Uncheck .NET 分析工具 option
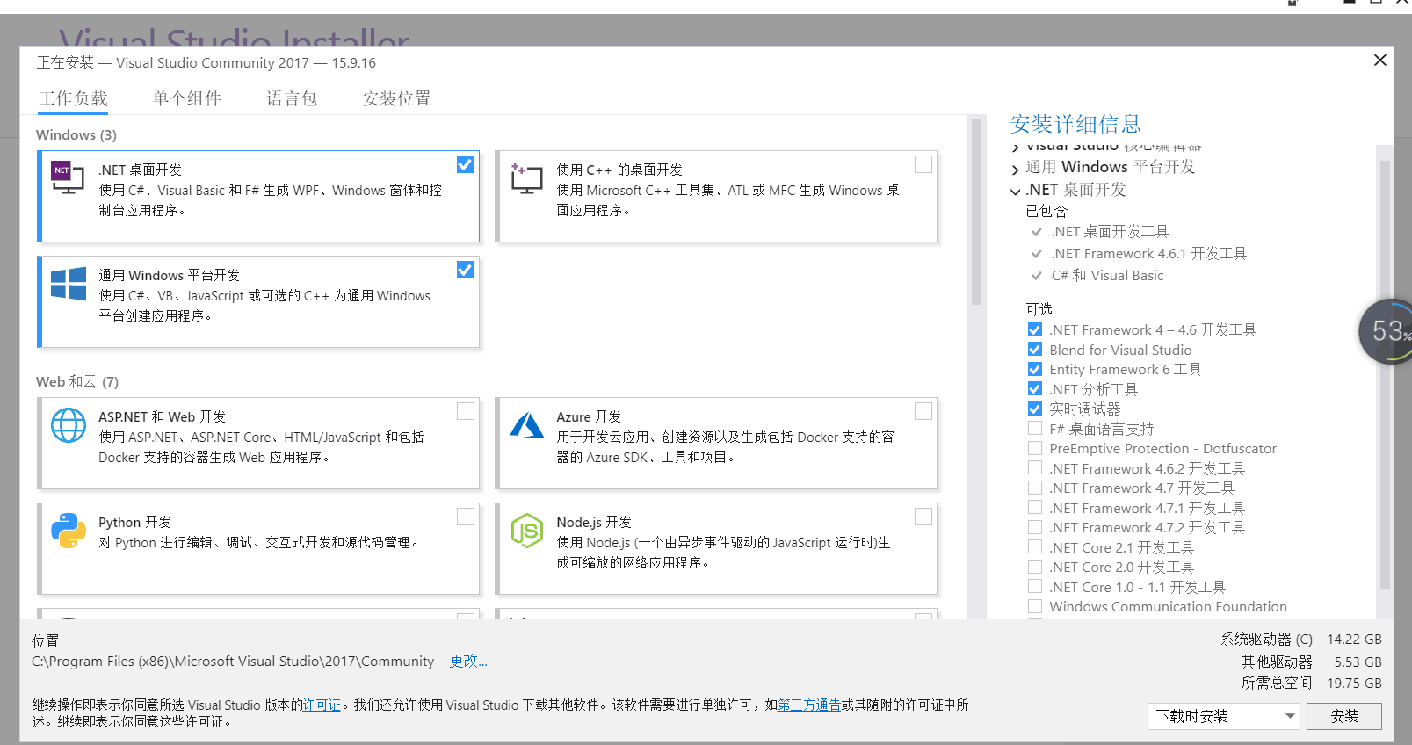 coord(1035,389)
